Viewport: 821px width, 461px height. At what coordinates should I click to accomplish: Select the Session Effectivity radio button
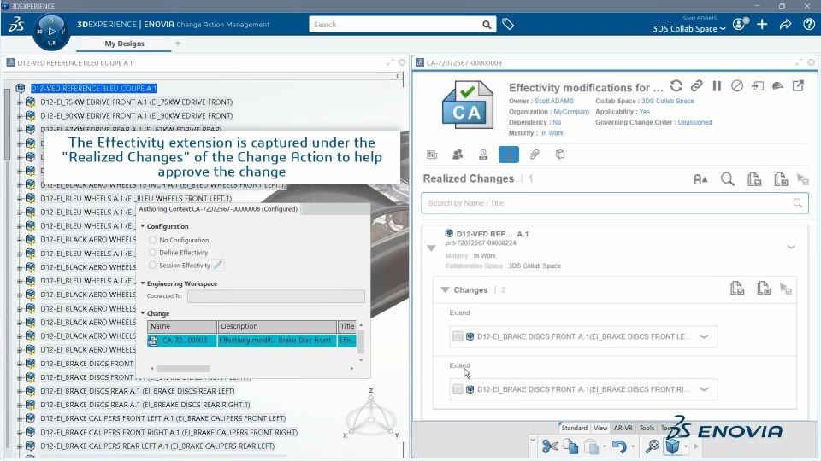[x=153, y=265]
